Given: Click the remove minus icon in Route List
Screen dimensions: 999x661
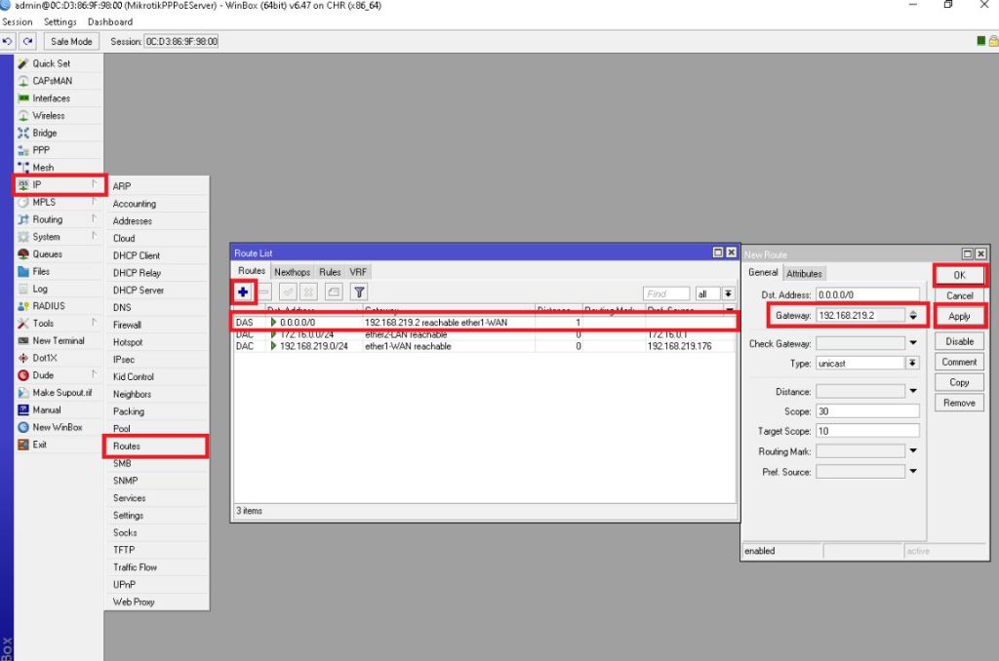Looking at the screenshot, I should point(263,292).
